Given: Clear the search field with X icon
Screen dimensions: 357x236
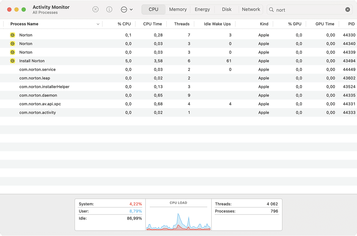Looking at the screenshot, I should point(347,10).
